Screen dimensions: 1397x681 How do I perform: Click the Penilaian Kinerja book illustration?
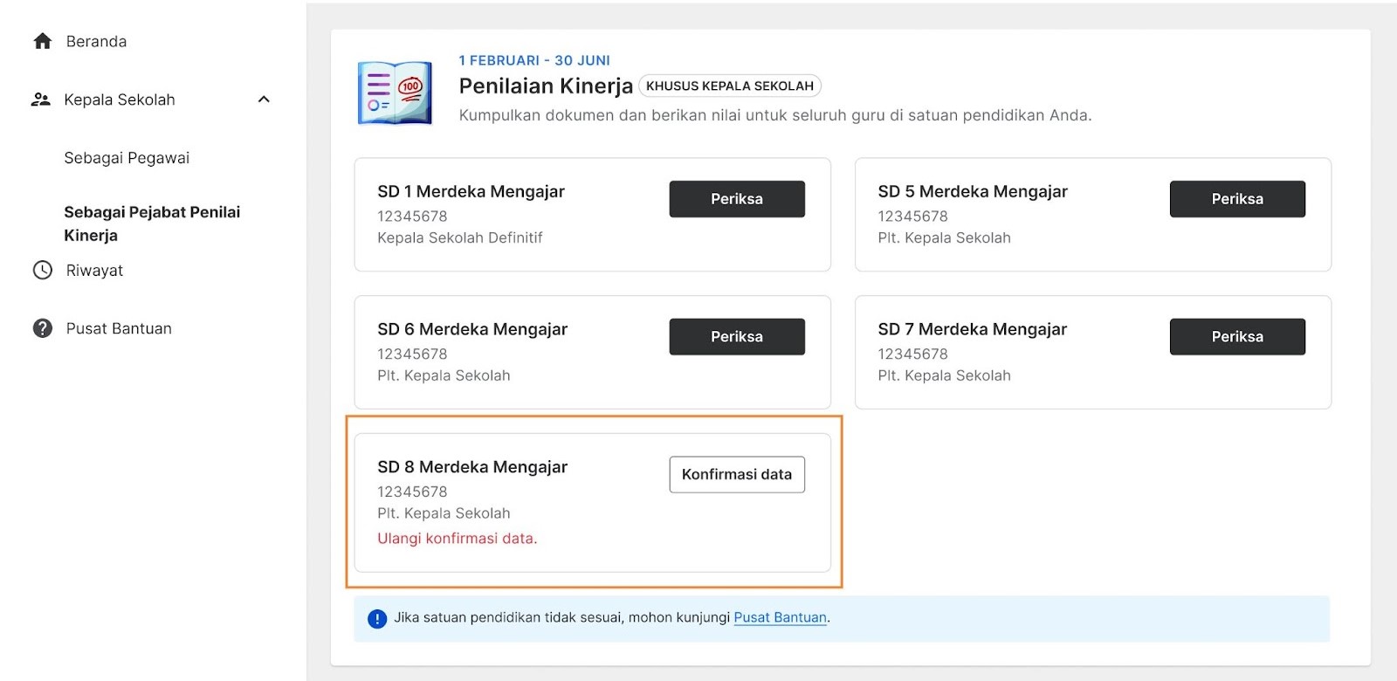[395, 93]
